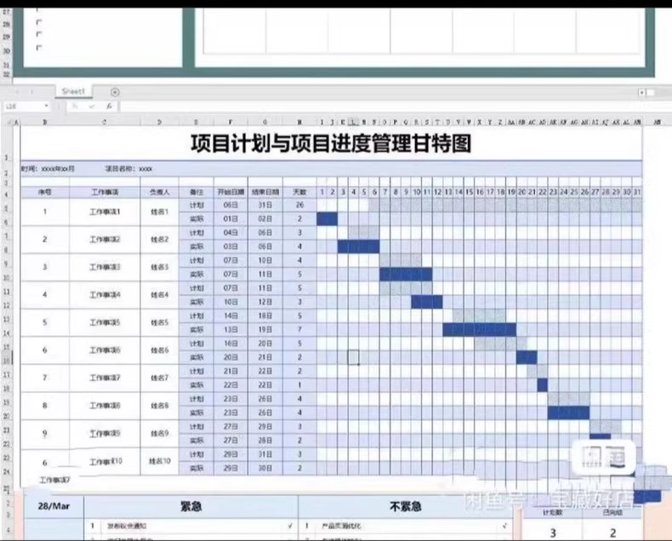Click the 不紧急 column heading
The width and height of the screenshot is (672, 541).
pyautogui.click(x=406, y=506)
